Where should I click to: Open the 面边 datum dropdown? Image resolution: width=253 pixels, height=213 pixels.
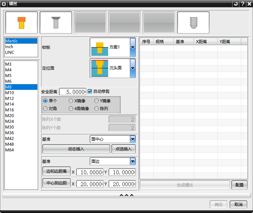point(133,162)
